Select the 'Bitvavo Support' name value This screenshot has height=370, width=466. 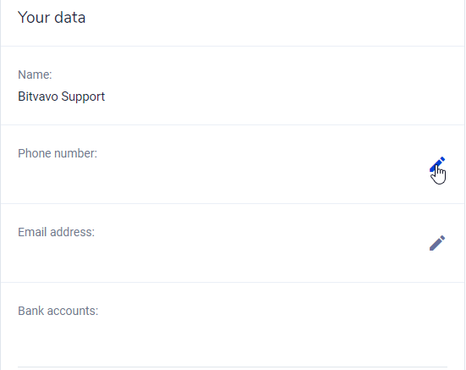pyautogui.click(x=62, y=97)
